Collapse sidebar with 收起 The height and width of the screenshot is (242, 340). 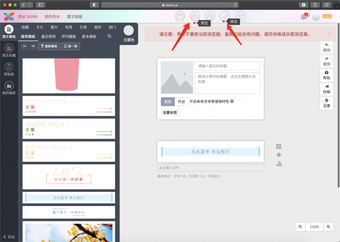pos(9,237)
